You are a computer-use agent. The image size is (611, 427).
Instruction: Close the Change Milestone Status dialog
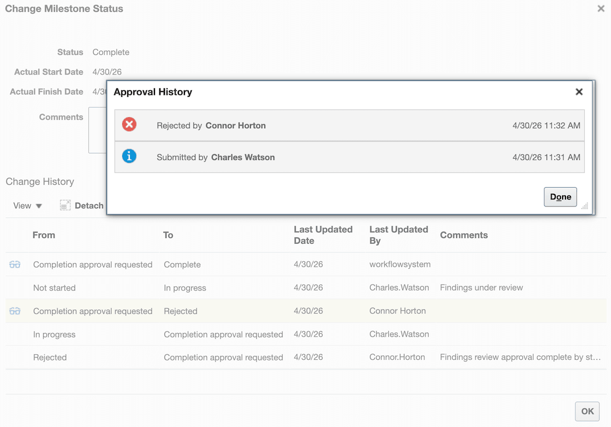(601, 8)
